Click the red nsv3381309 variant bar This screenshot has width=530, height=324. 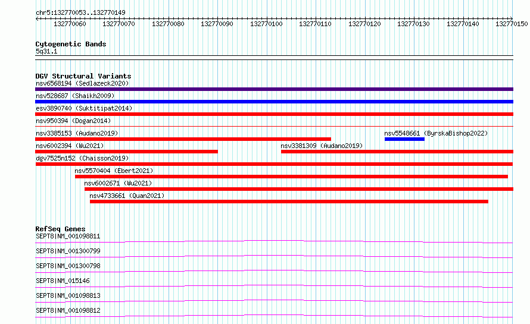(397, 152)
